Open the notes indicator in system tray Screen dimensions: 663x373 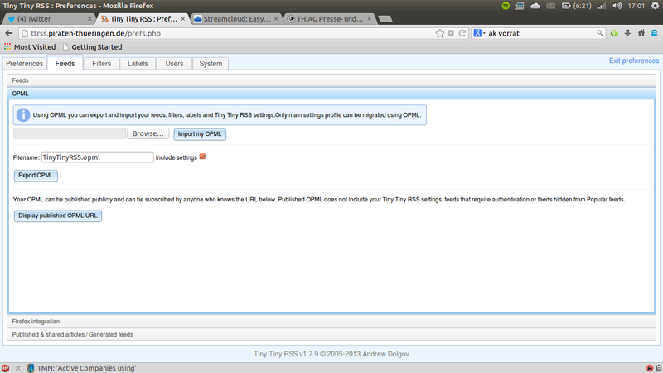pos(520,6)
